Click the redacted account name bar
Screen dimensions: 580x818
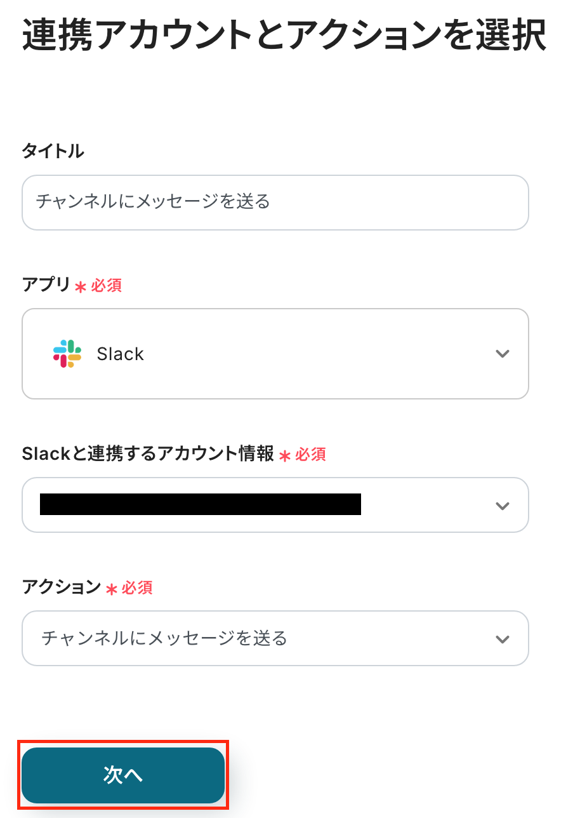(201, 504)
